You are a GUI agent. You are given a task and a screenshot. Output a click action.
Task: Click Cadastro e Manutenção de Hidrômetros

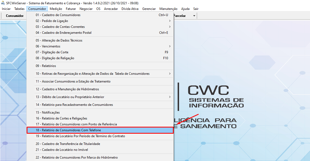[x=100, y=89]
